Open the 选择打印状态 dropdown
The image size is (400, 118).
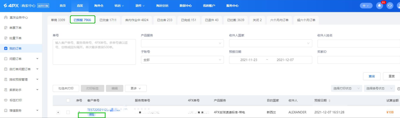point(347,88)
